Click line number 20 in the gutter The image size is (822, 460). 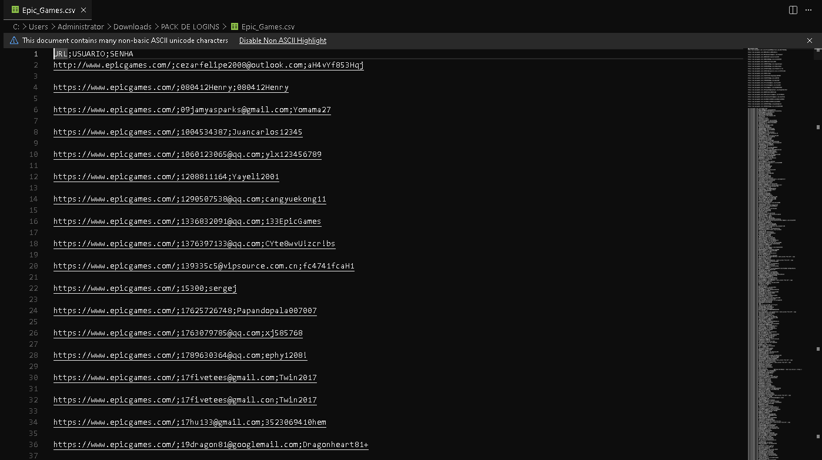click(34, 266)
